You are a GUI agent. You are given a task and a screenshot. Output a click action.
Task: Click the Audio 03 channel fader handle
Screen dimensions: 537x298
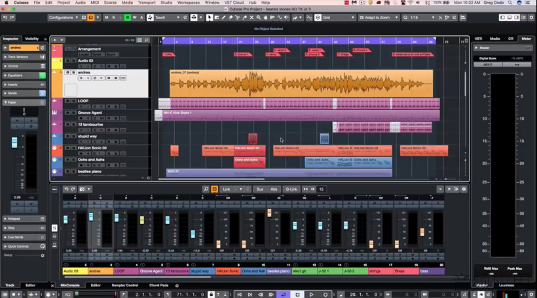point(65,219)
